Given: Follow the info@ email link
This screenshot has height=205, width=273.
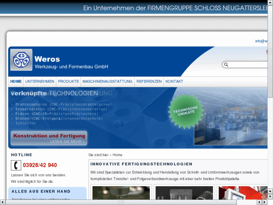Looking at the screenshot, I should [261, 41].
